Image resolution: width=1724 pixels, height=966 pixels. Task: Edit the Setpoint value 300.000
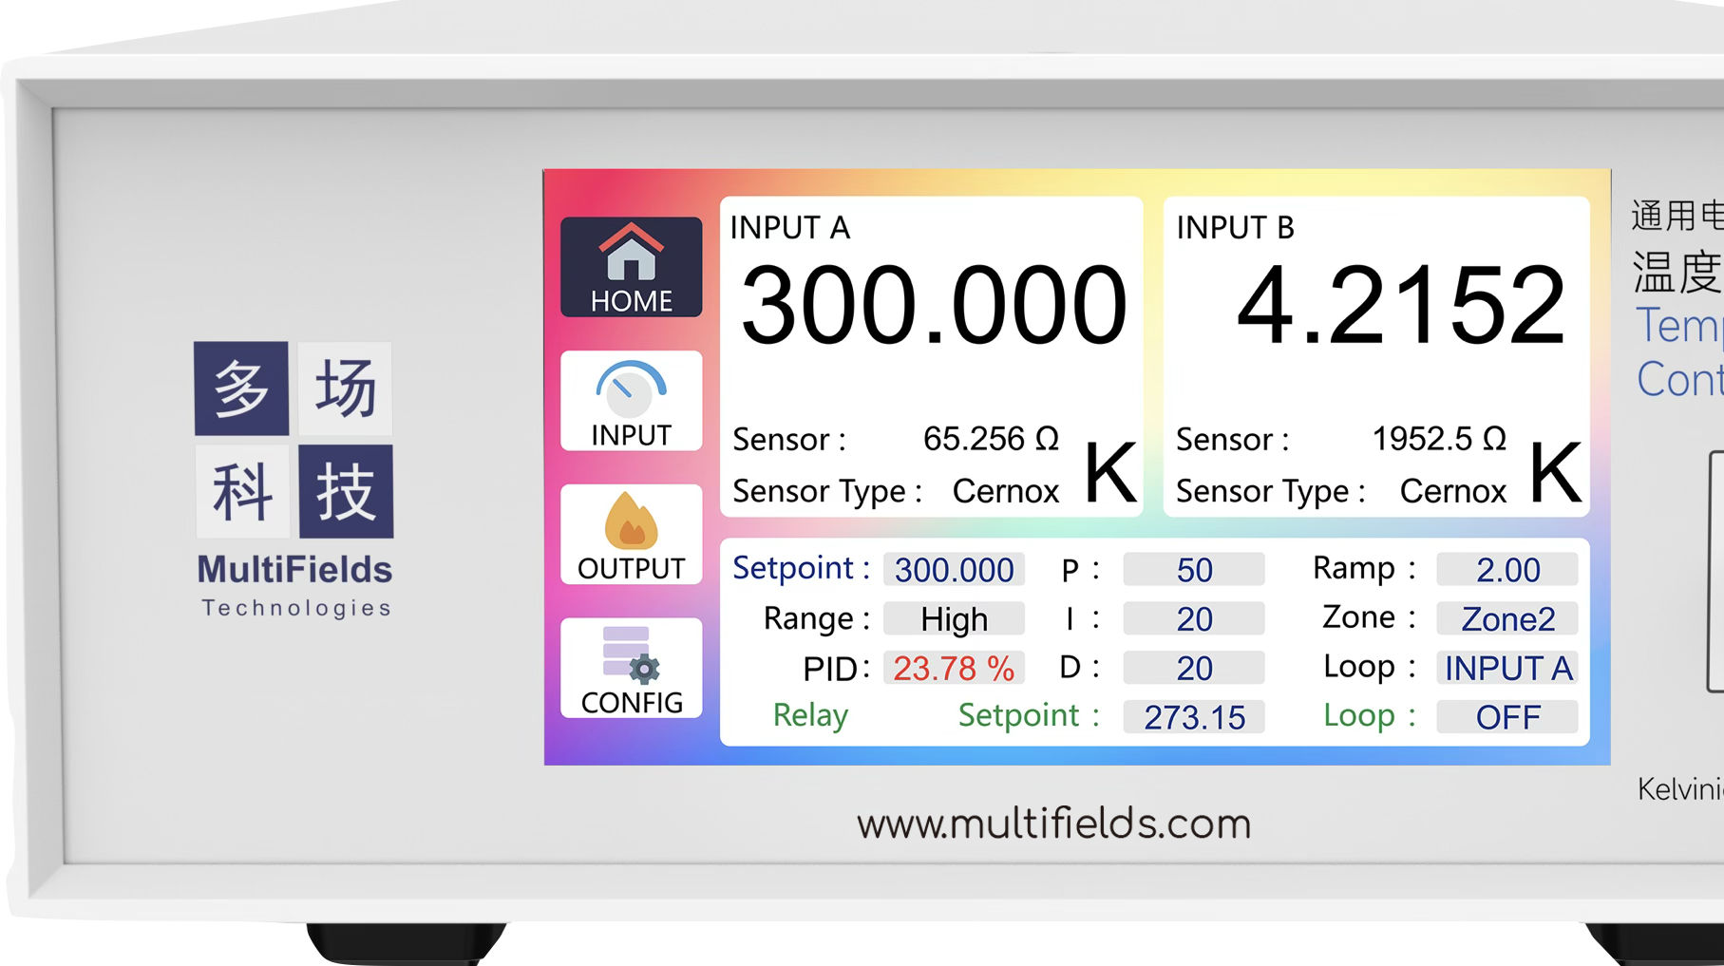[x=954, y=570]
